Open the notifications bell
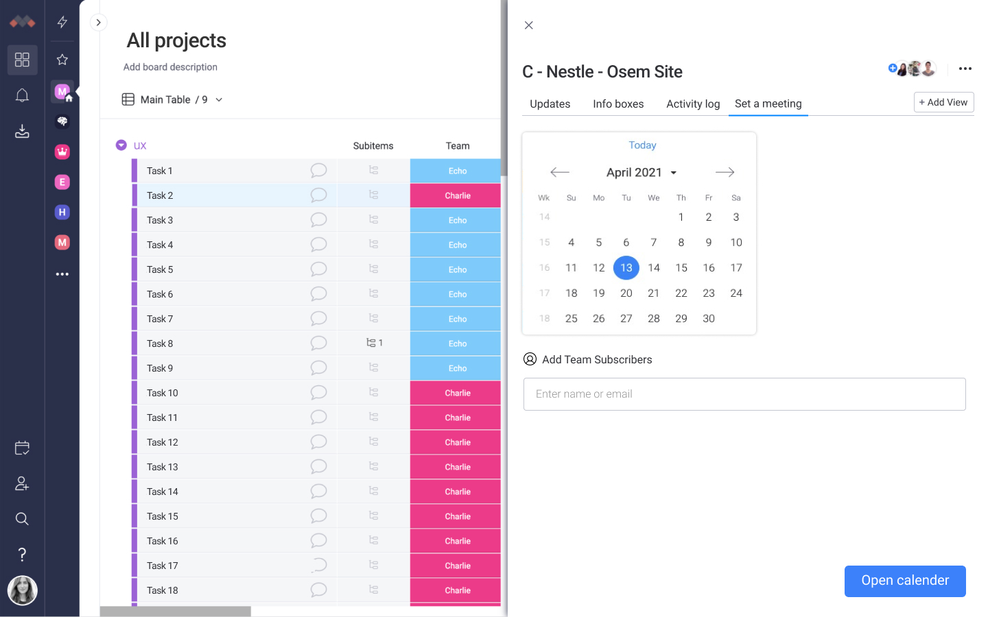The width and height of the screenshot is (988, 617). pyautogui.click(x=22, y=95)
